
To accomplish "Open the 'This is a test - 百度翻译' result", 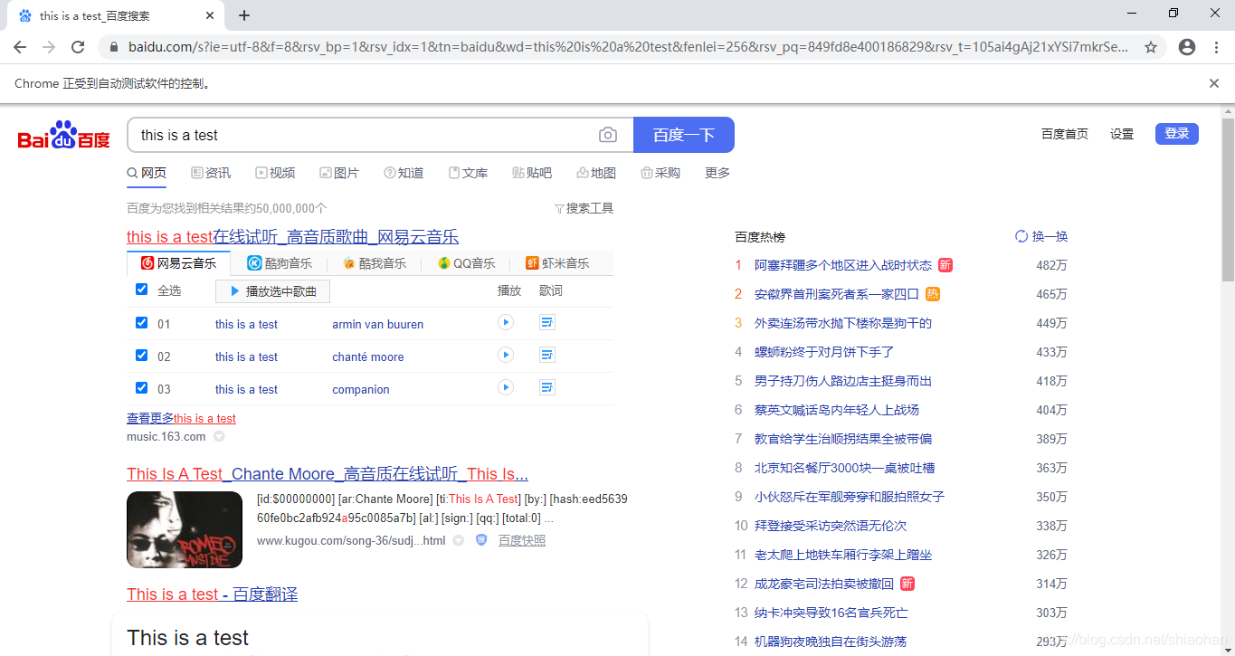I will [212, 594].
